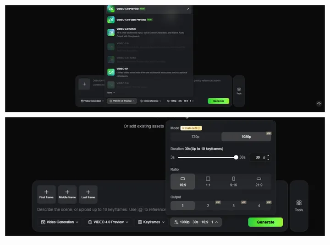
Task: Click Generate button in the Keyframes toolbar
Action: pos(265,222)
